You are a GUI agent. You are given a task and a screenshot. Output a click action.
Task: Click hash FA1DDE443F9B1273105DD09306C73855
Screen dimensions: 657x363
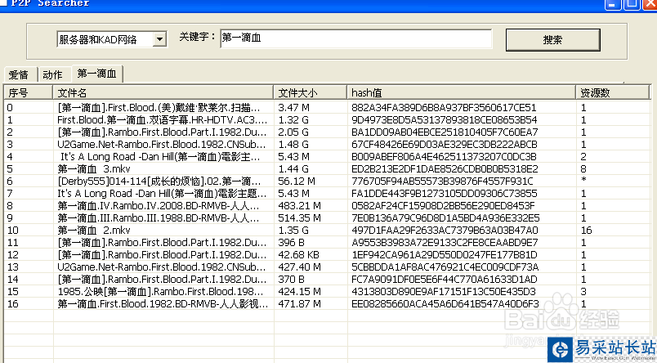click(445, 193)
